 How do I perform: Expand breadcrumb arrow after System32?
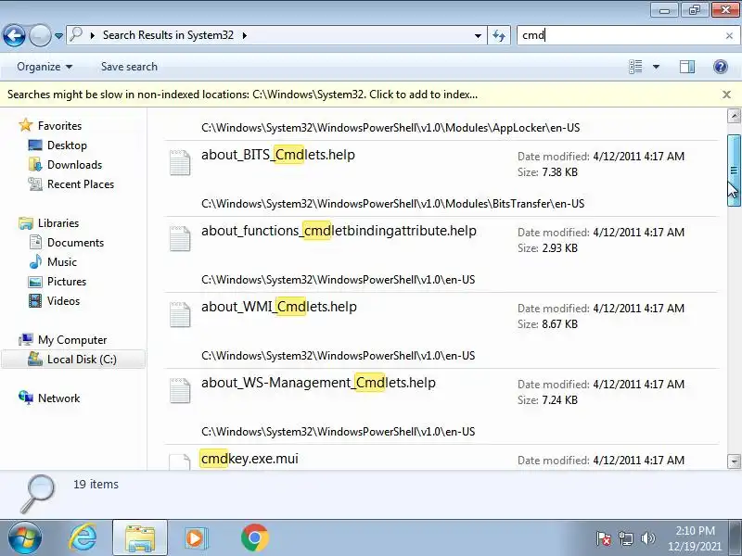click(x=245, y=35)
